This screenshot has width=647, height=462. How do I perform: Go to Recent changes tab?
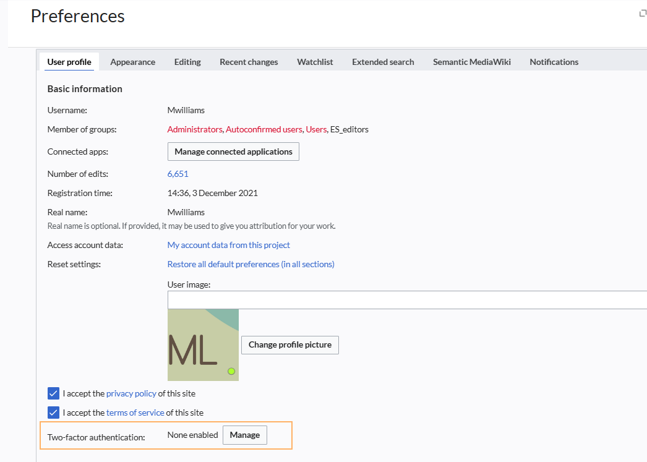(x=249, y=62)
